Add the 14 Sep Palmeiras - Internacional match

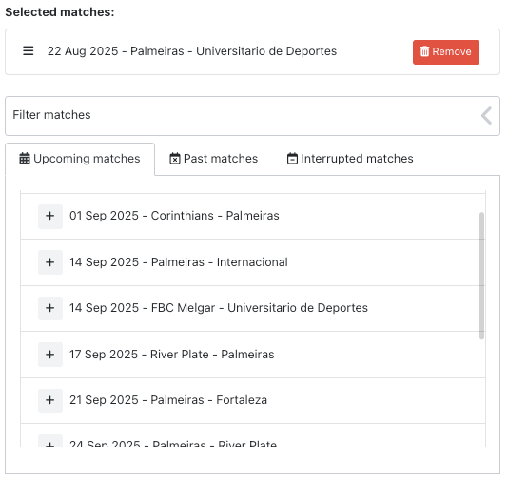pyautogui.click(x=50, y=262)
